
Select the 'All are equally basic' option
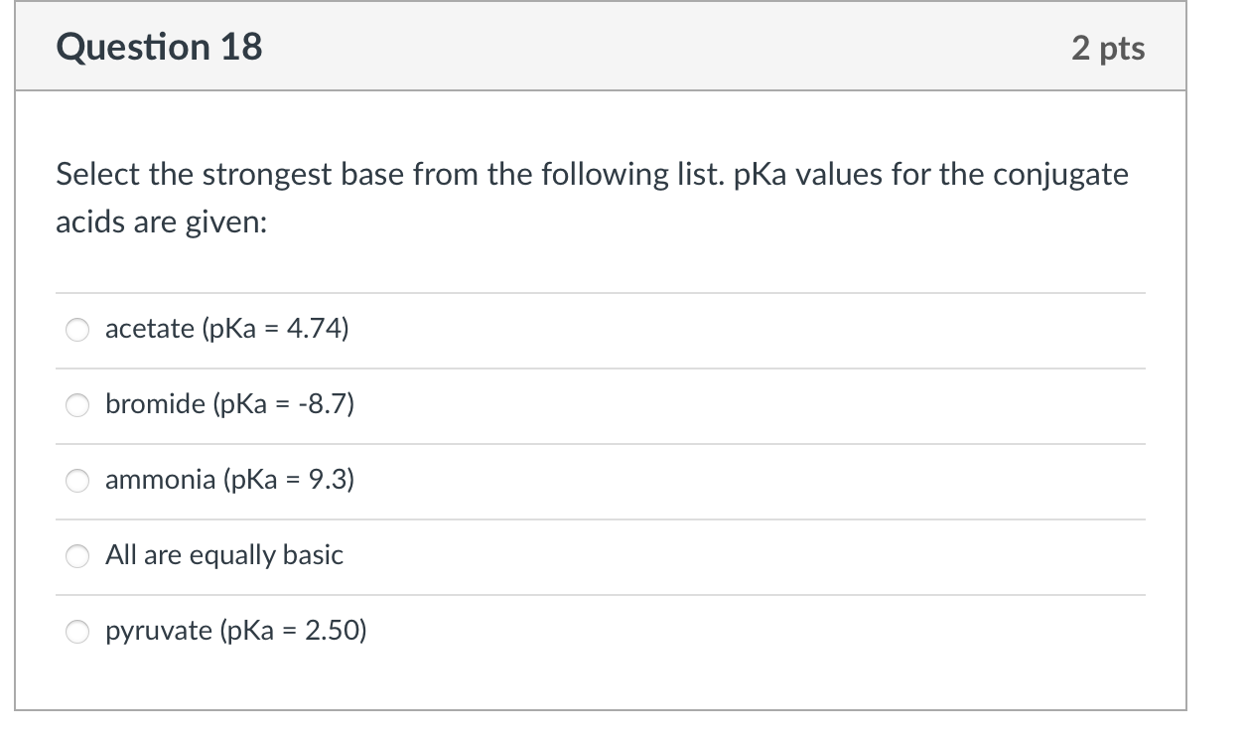point(77,556)
